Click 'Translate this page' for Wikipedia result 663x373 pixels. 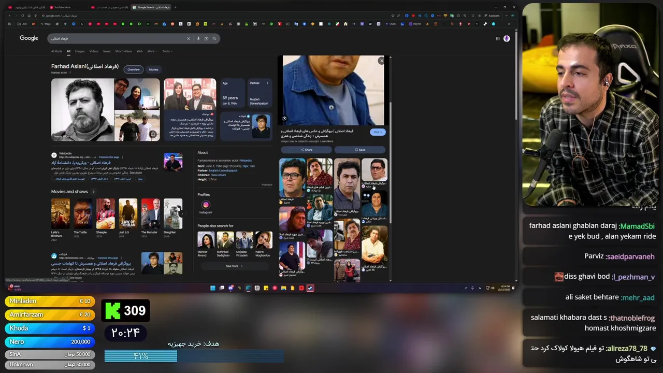pyautogui.click(x=109, y=157)
